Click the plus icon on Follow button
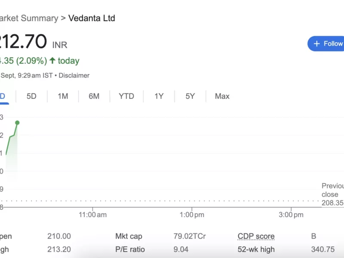The width and height of the screenshot is (344, 258). (x=317, y=44)
